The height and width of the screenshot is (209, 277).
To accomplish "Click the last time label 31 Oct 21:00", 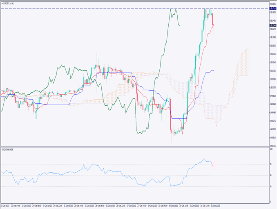I will [215, 206].
